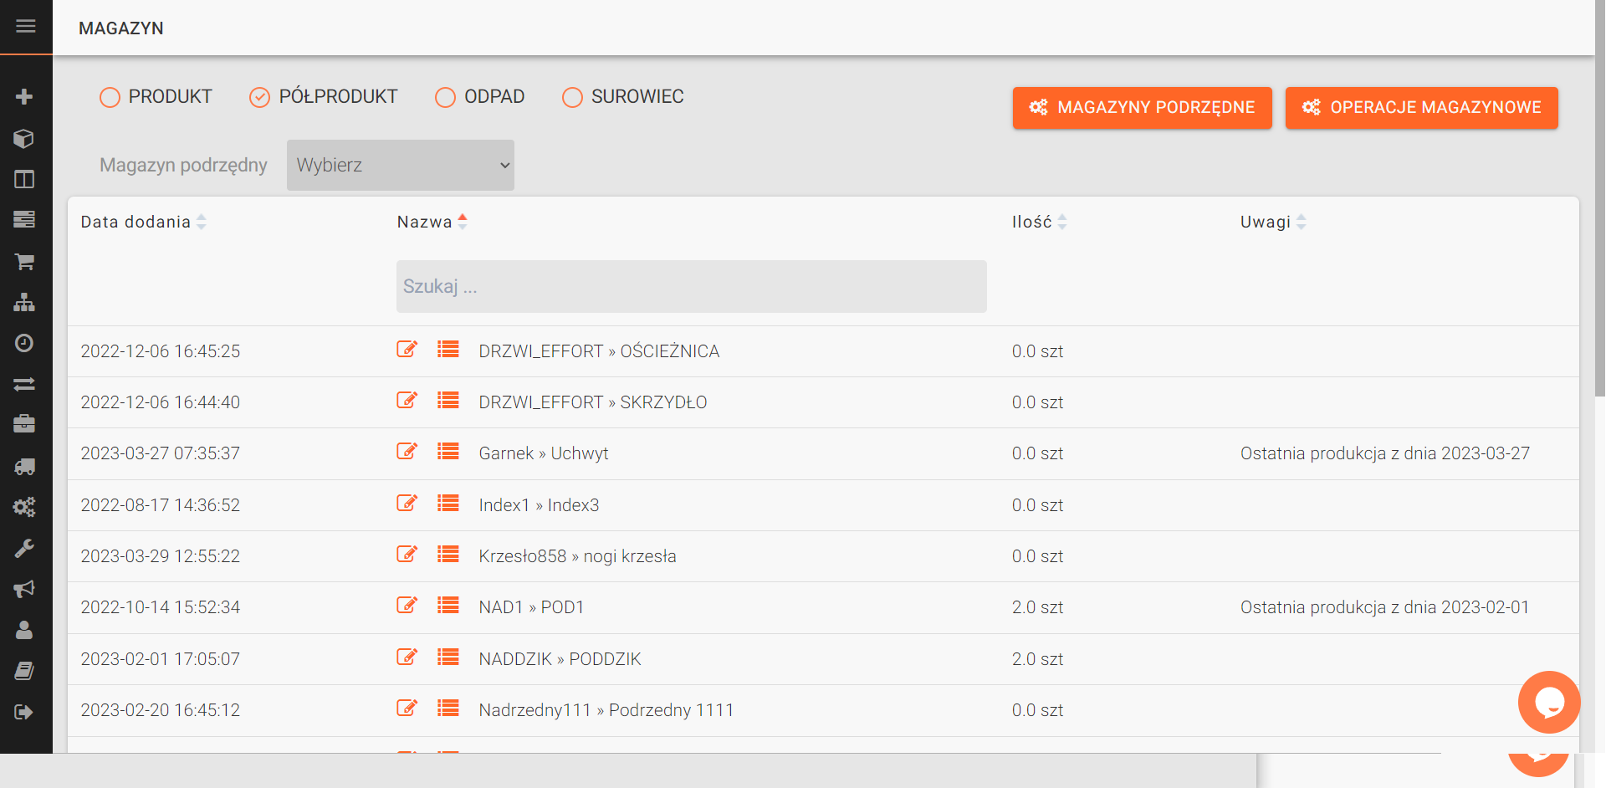Select the ODPAD radio option
1606x788 pixels.
point(446,98)
